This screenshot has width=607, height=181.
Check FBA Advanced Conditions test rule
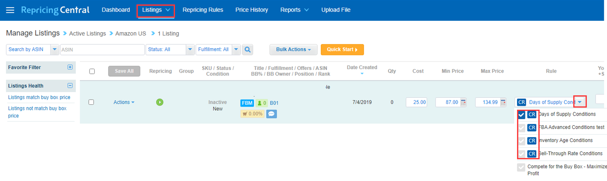pos(522,128)
